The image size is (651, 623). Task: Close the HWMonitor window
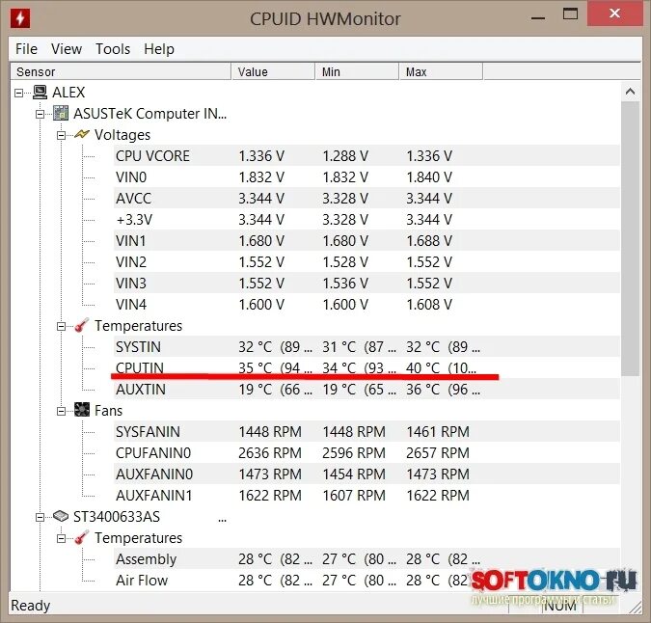[x=615, y=14]
